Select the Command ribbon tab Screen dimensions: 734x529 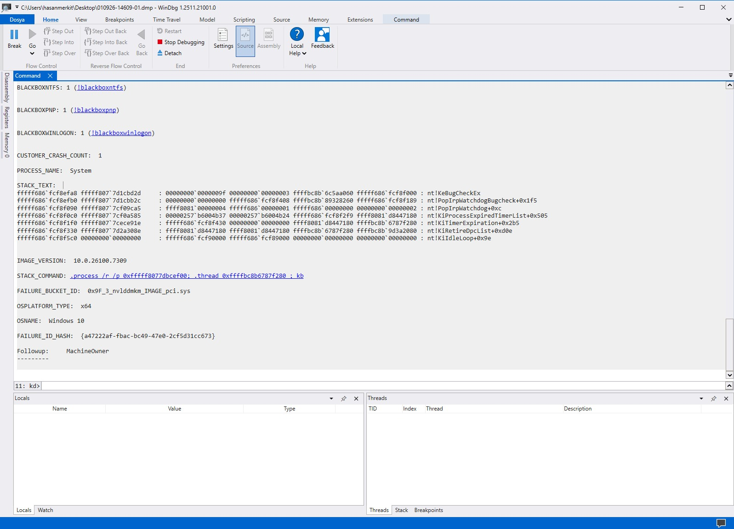pyautogui.click(x=406, y=20)
